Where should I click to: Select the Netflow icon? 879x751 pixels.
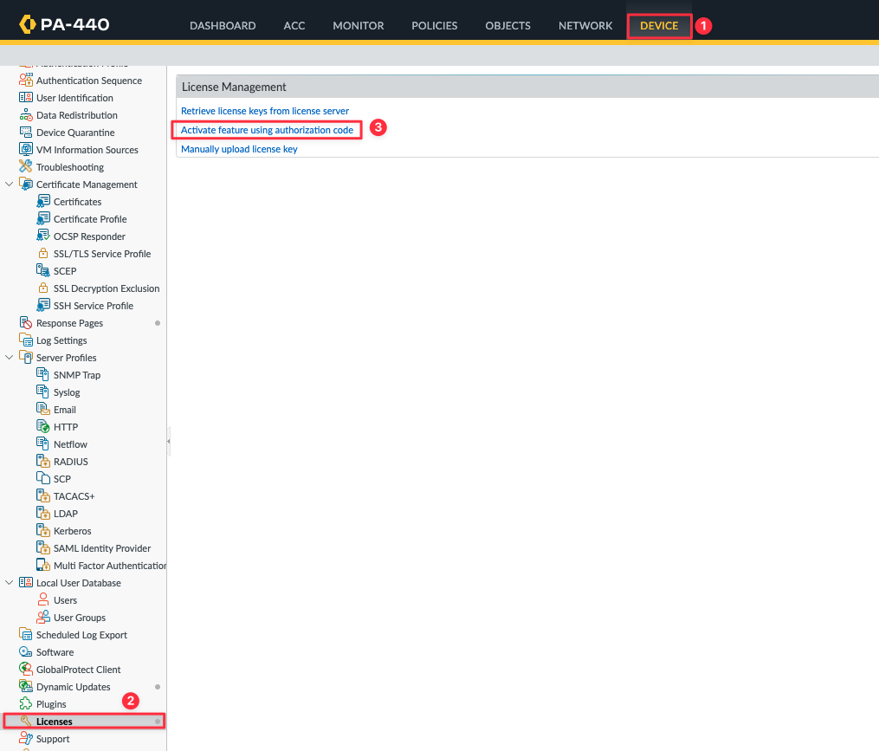pos(43,443)
